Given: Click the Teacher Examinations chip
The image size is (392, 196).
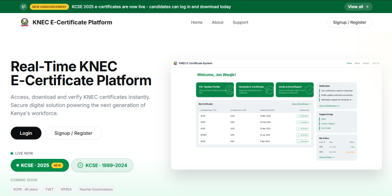Looking at the screenshot, I should 96,189.
